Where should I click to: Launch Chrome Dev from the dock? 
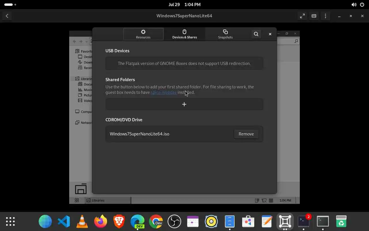pyautogui.click(x=156, y=221)
